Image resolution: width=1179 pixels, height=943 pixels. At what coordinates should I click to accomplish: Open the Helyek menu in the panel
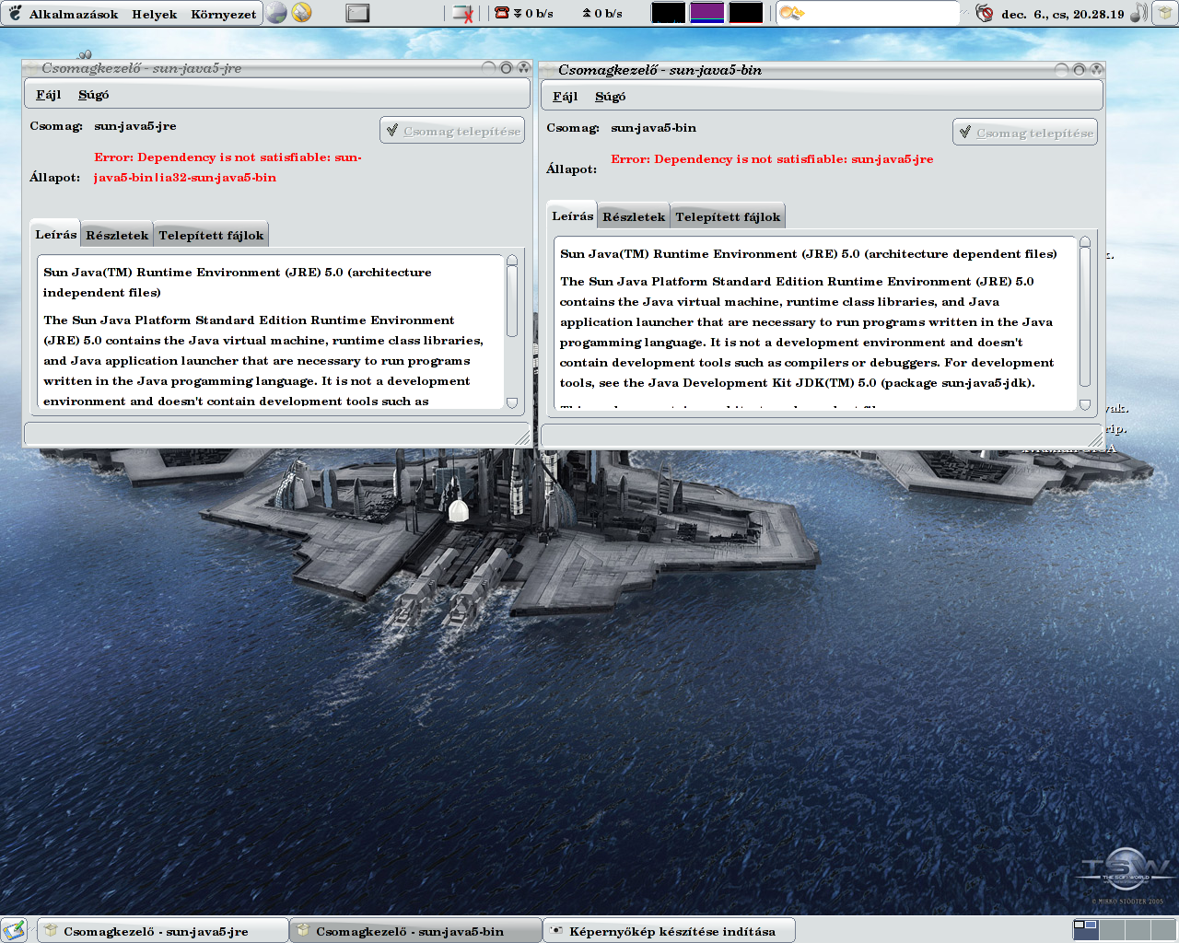point(154,14)
